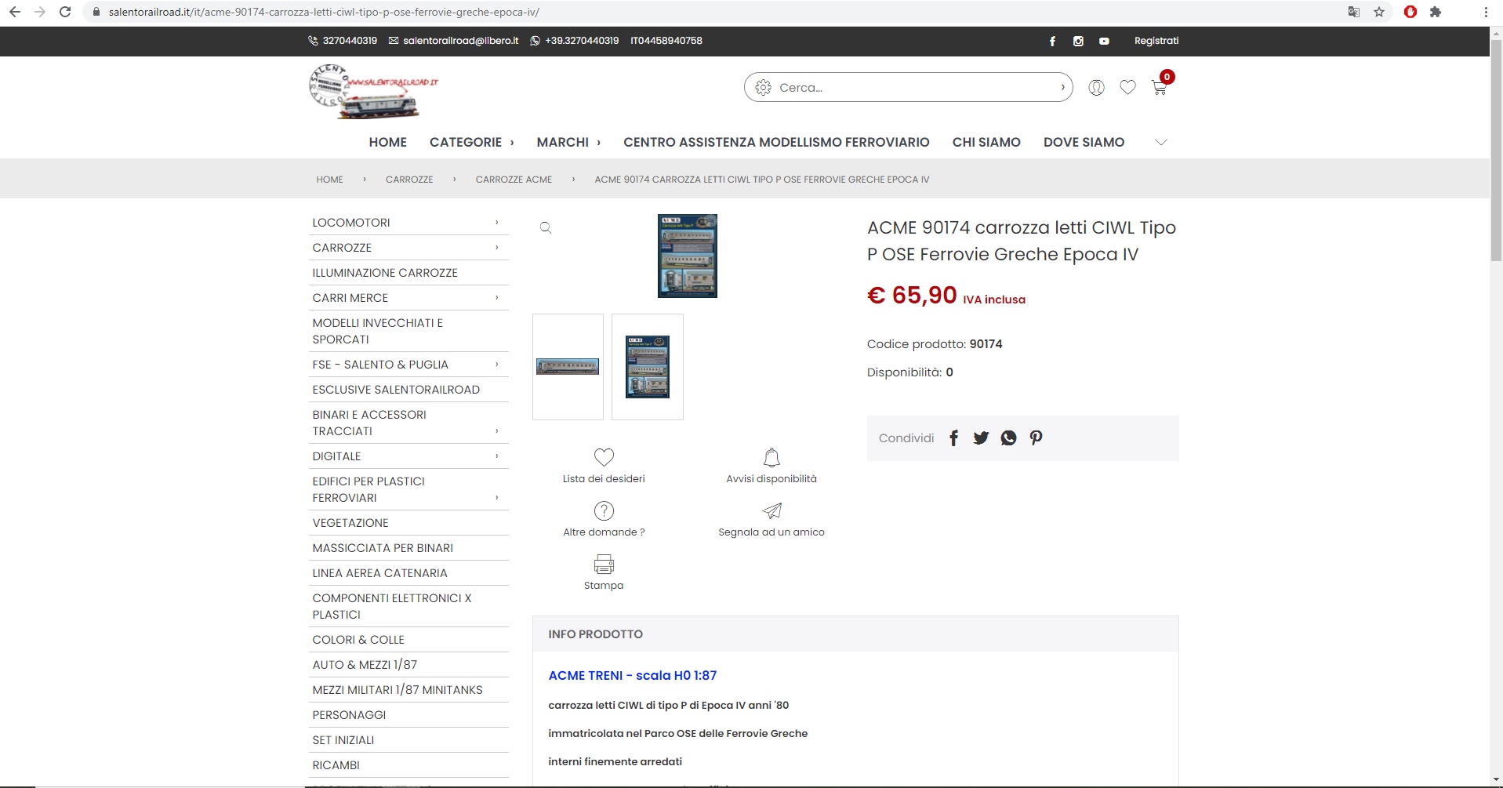Expand MARCHI menu
This screenshot has height=788, width=1503.
click(568, 142)
